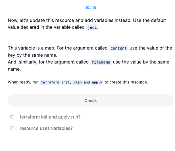Click the "use the value by the same" text
This screenshot has height=151, width=175.
[141, 62]
